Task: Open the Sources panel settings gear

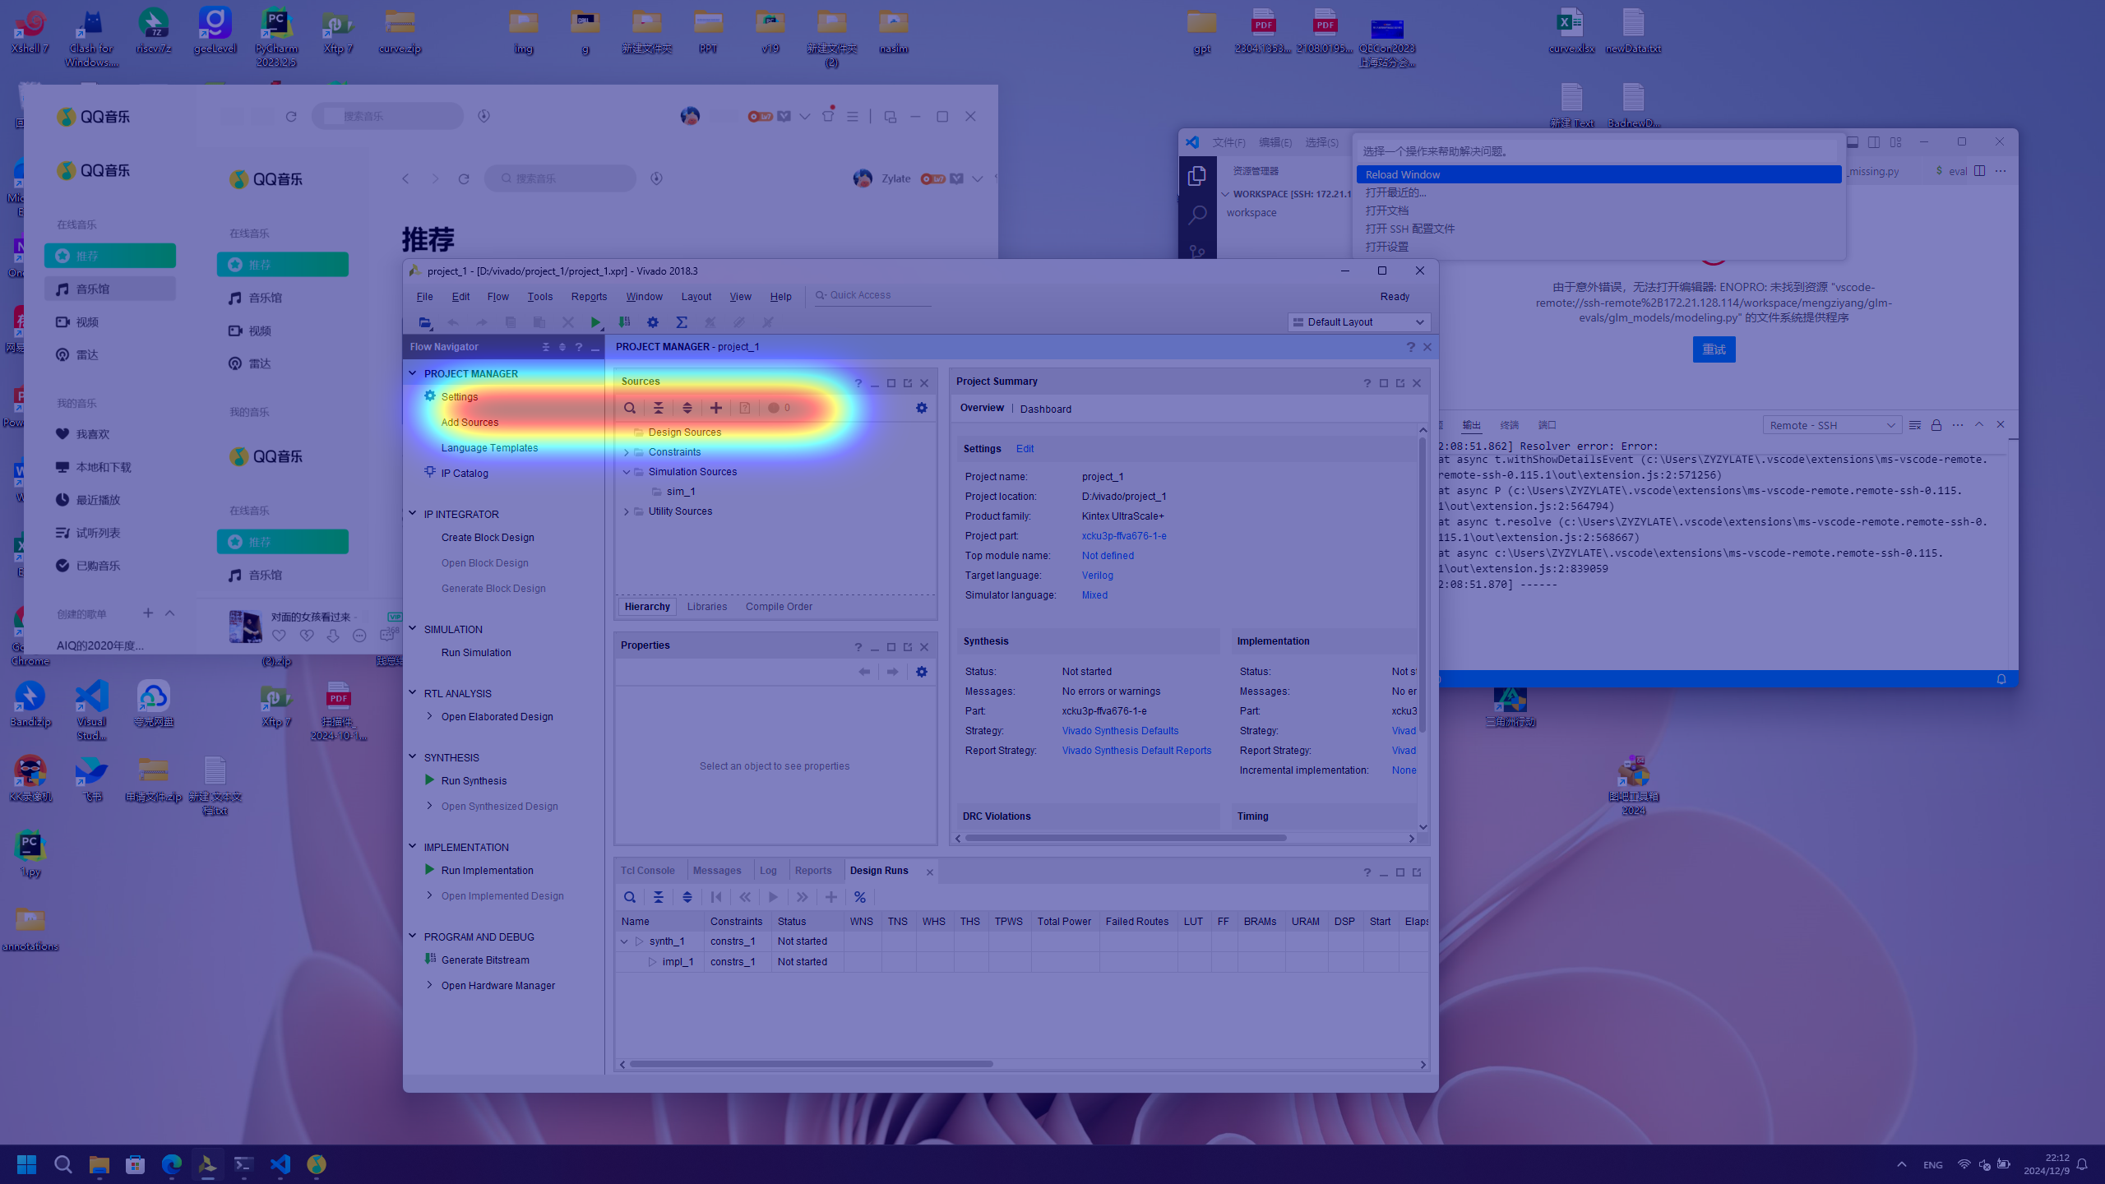Action: point(922,408)
